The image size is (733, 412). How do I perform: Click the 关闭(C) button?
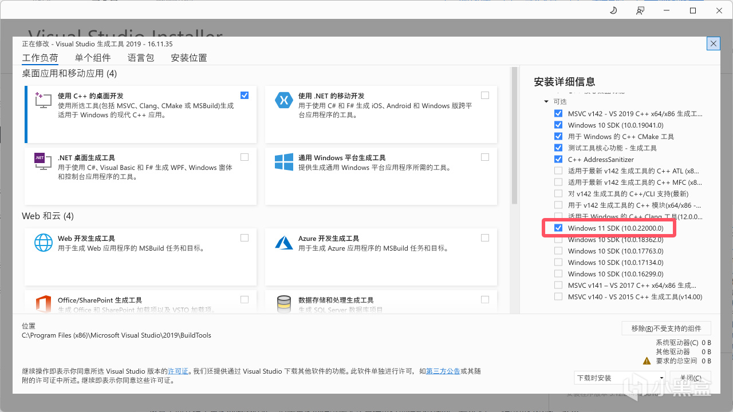(x=690, y=378)
